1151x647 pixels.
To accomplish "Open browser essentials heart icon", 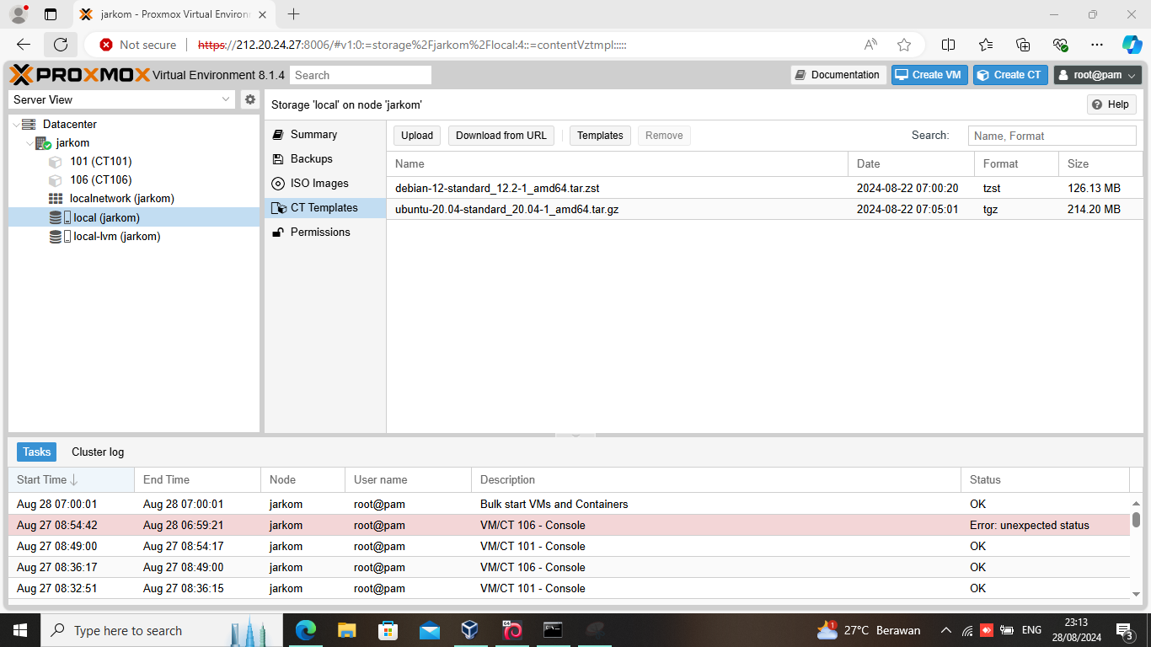I will (1060, 45).
